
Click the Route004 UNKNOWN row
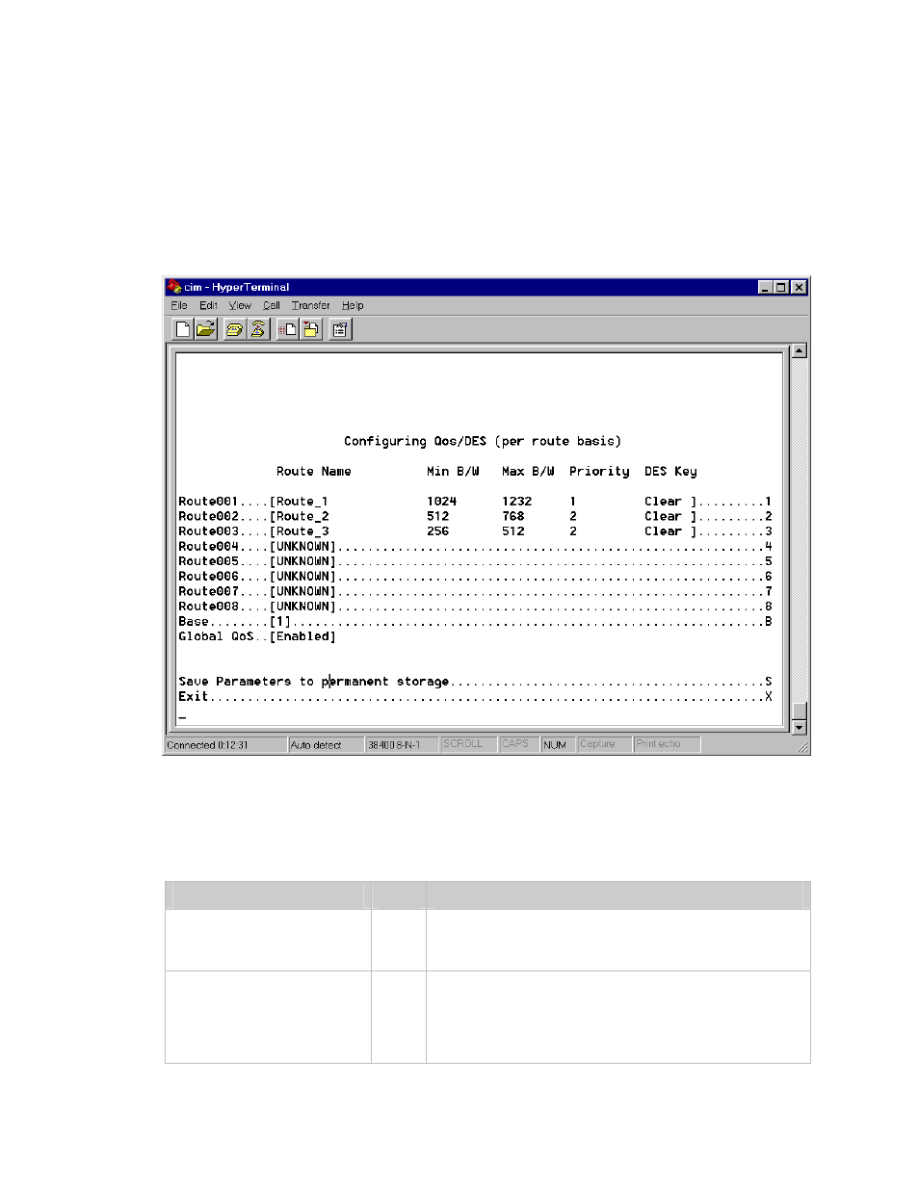[x=475, y=547]
